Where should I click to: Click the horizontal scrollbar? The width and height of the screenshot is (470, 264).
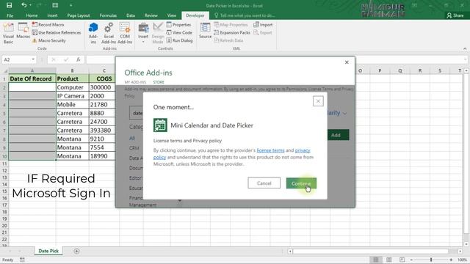(370, 251)
